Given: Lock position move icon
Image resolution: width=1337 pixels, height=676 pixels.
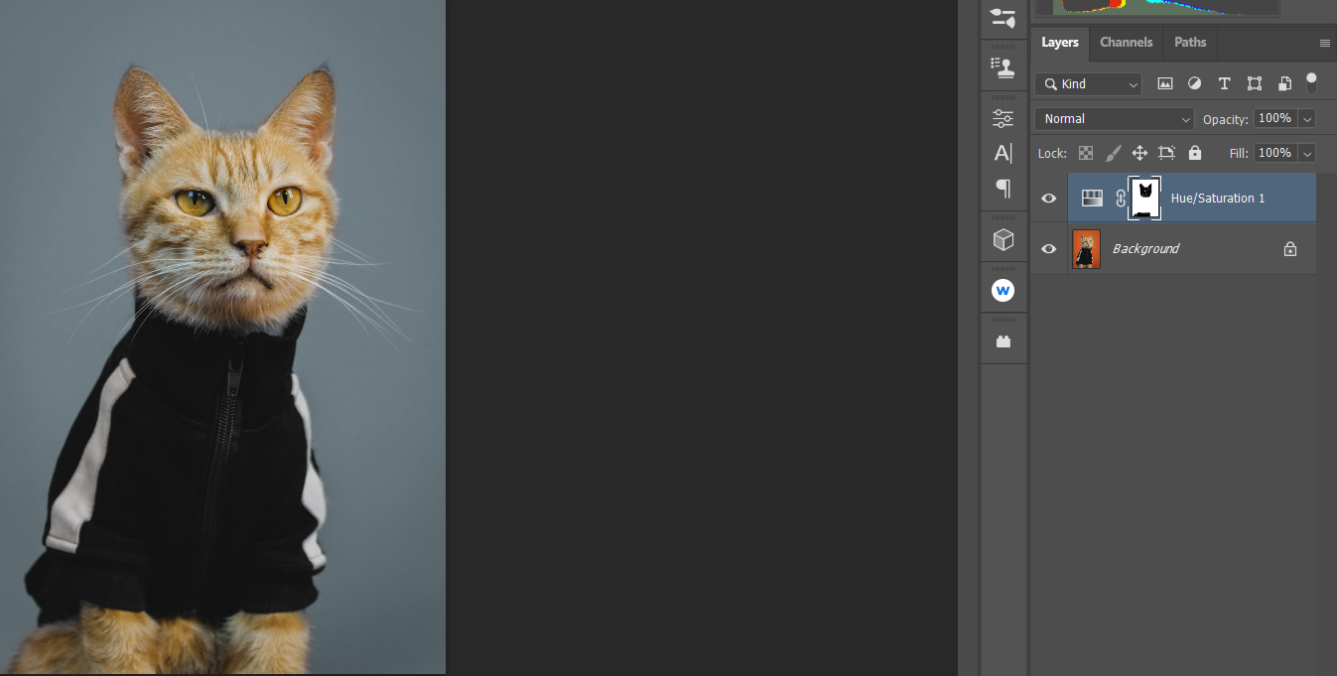Looking at the screenshot, I should click(1139, 153).
